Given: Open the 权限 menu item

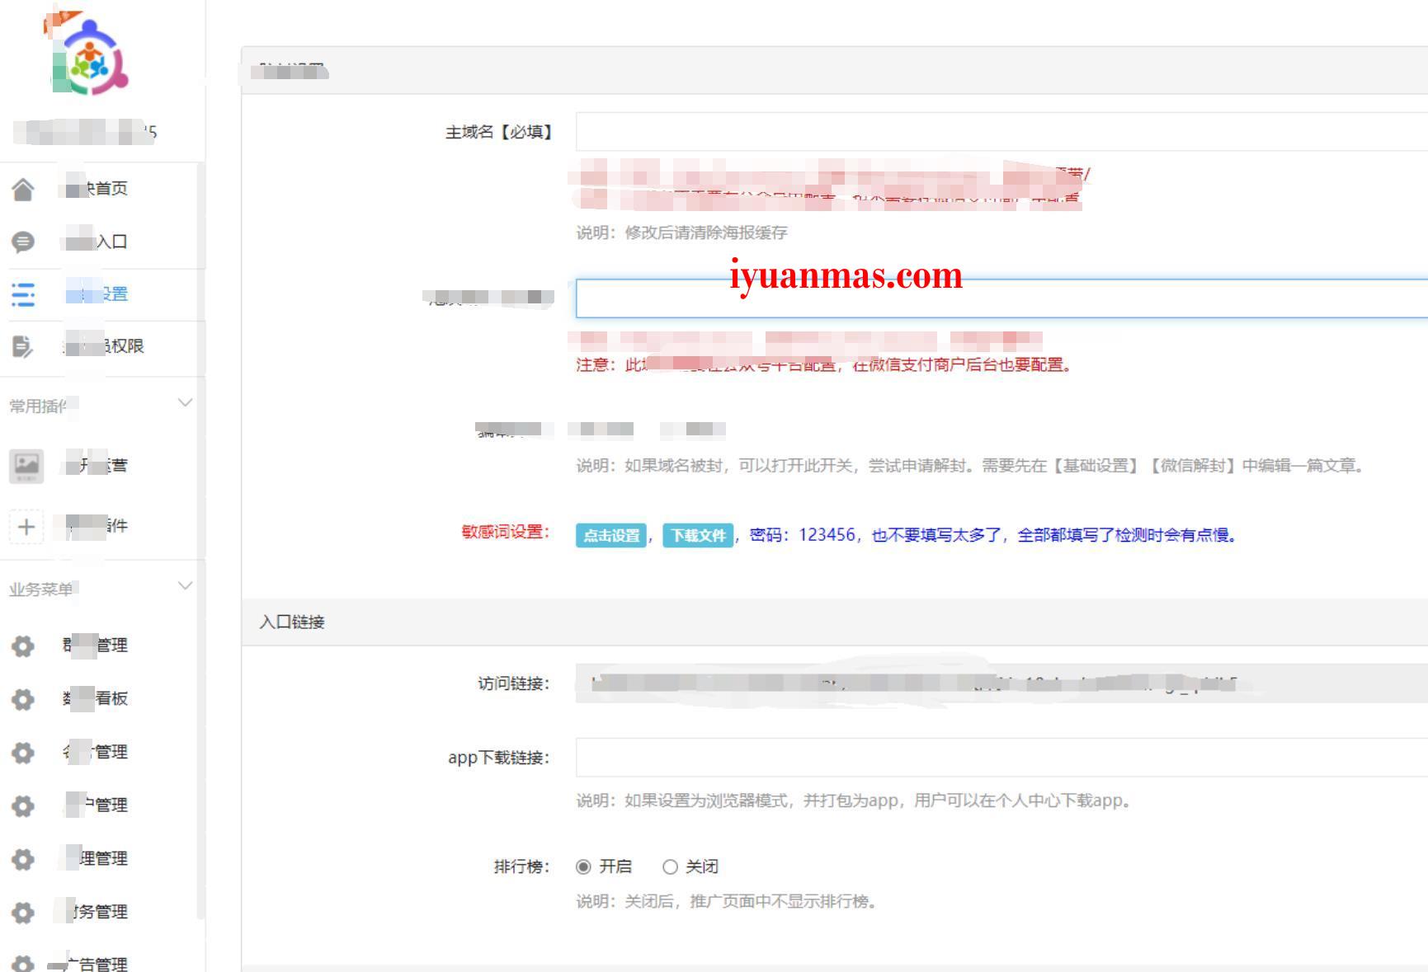Looking at the screenshot, I should point(102,346).
